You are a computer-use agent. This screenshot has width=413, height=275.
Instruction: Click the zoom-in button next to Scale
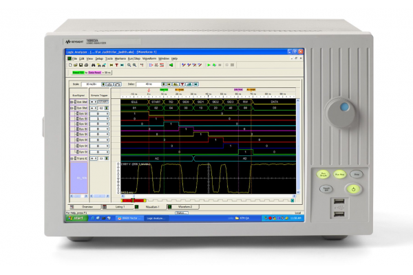(x=118, y=84)
